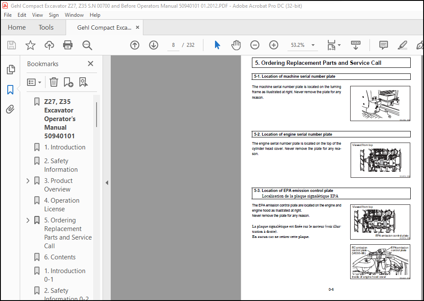This screenshot has height=301, width=424.
Task: Open the Attachments paperclip panel
Action: click(10, 109)
